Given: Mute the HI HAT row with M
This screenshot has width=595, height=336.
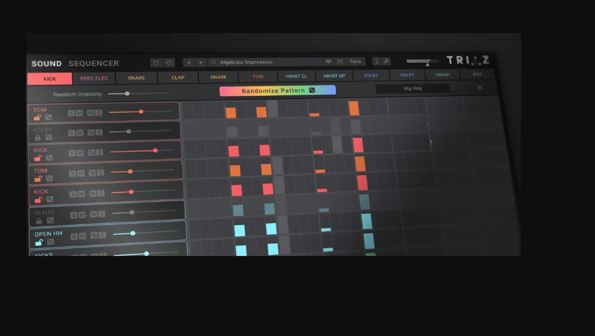Looking at the screenshot, I should coord(82,215).
